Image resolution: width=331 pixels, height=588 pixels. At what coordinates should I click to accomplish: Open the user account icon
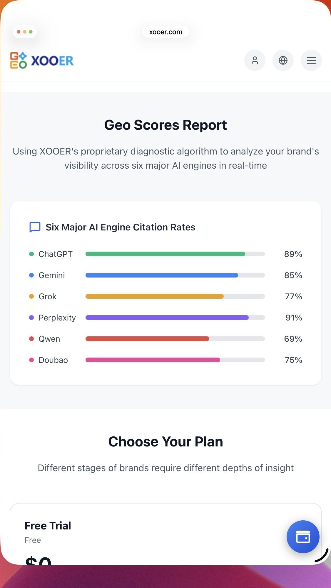255,60
